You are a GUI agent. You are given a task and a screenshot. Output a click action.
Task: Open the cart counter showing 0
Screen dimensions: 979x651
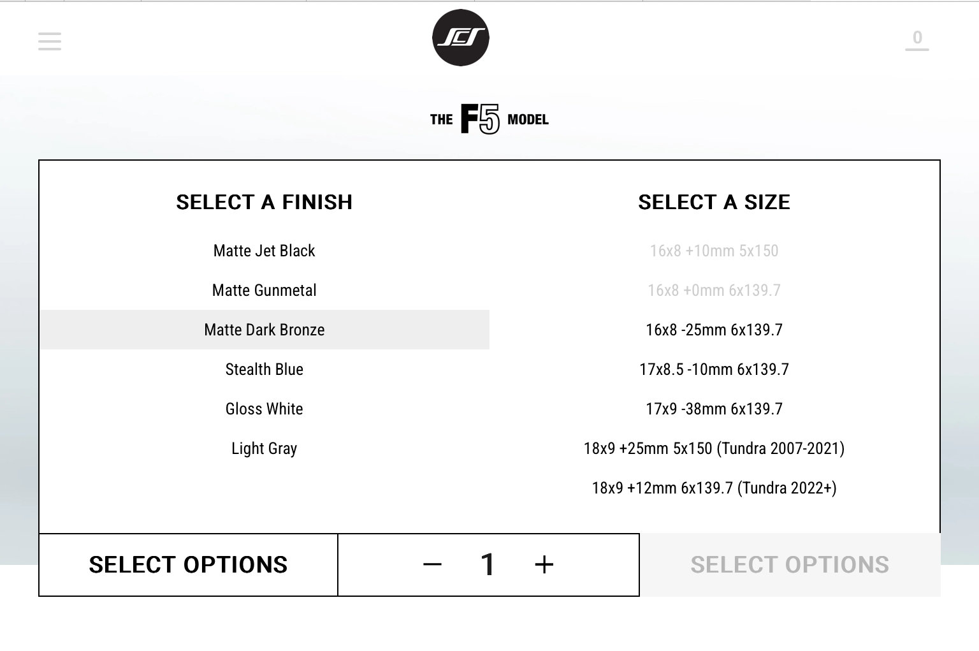917,38
